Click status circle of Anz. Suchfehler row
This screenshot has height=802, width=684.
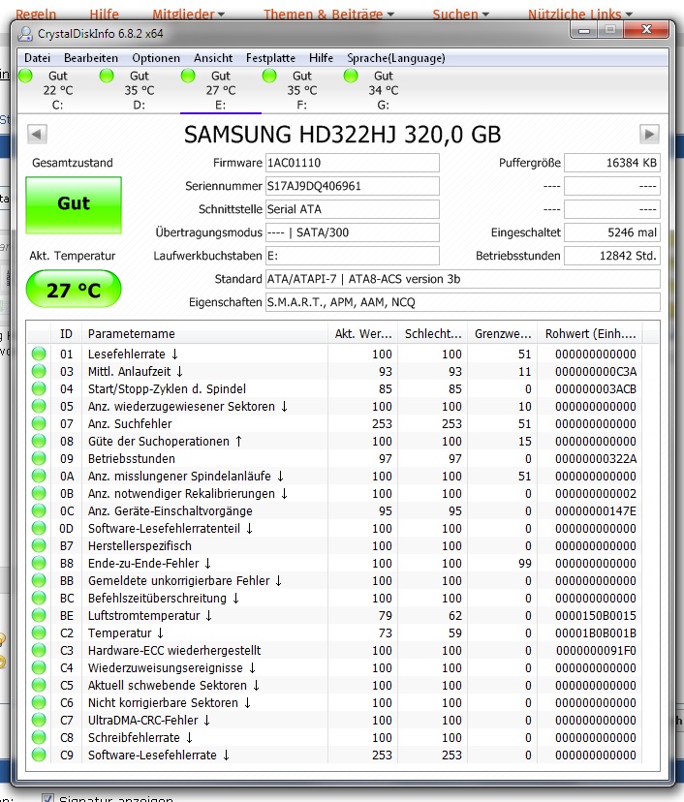[39, 423]
